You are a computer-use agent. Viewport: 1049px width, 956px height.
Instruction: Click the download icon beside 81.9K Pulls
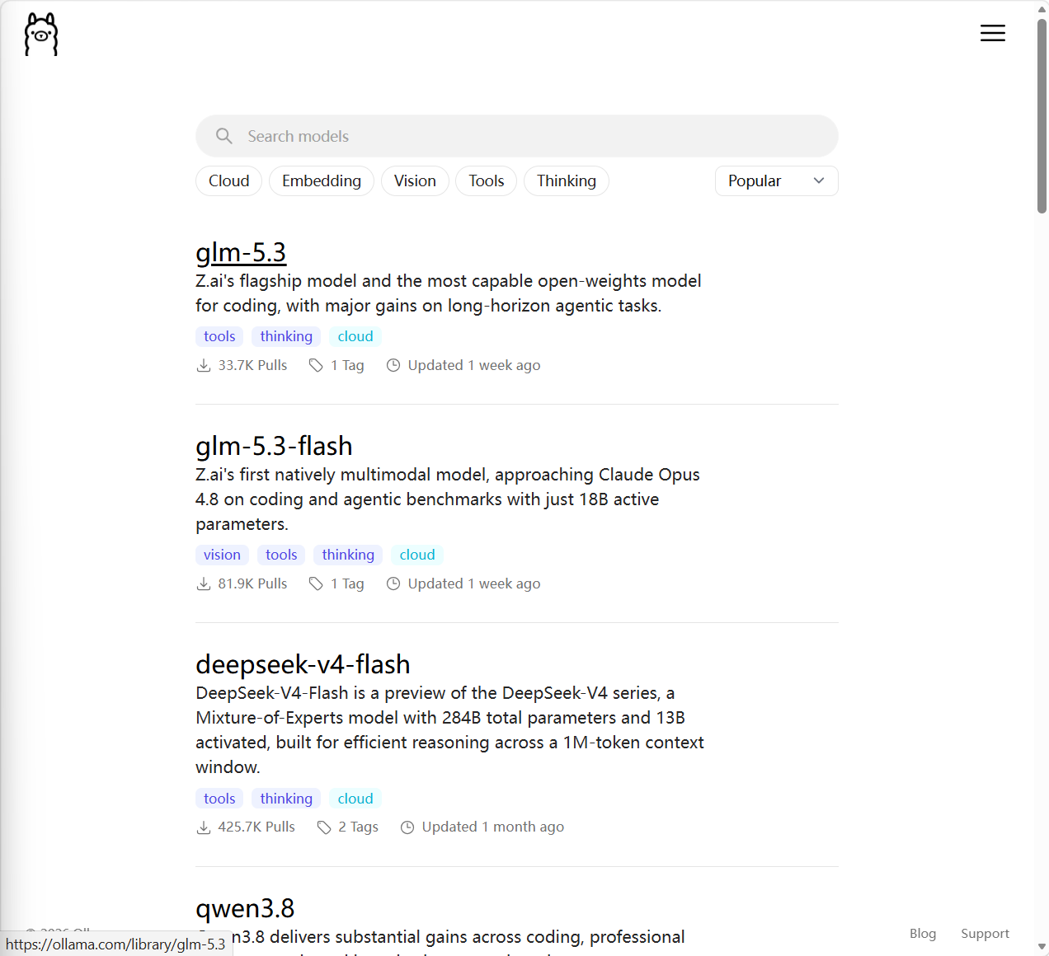coord(204,583)
